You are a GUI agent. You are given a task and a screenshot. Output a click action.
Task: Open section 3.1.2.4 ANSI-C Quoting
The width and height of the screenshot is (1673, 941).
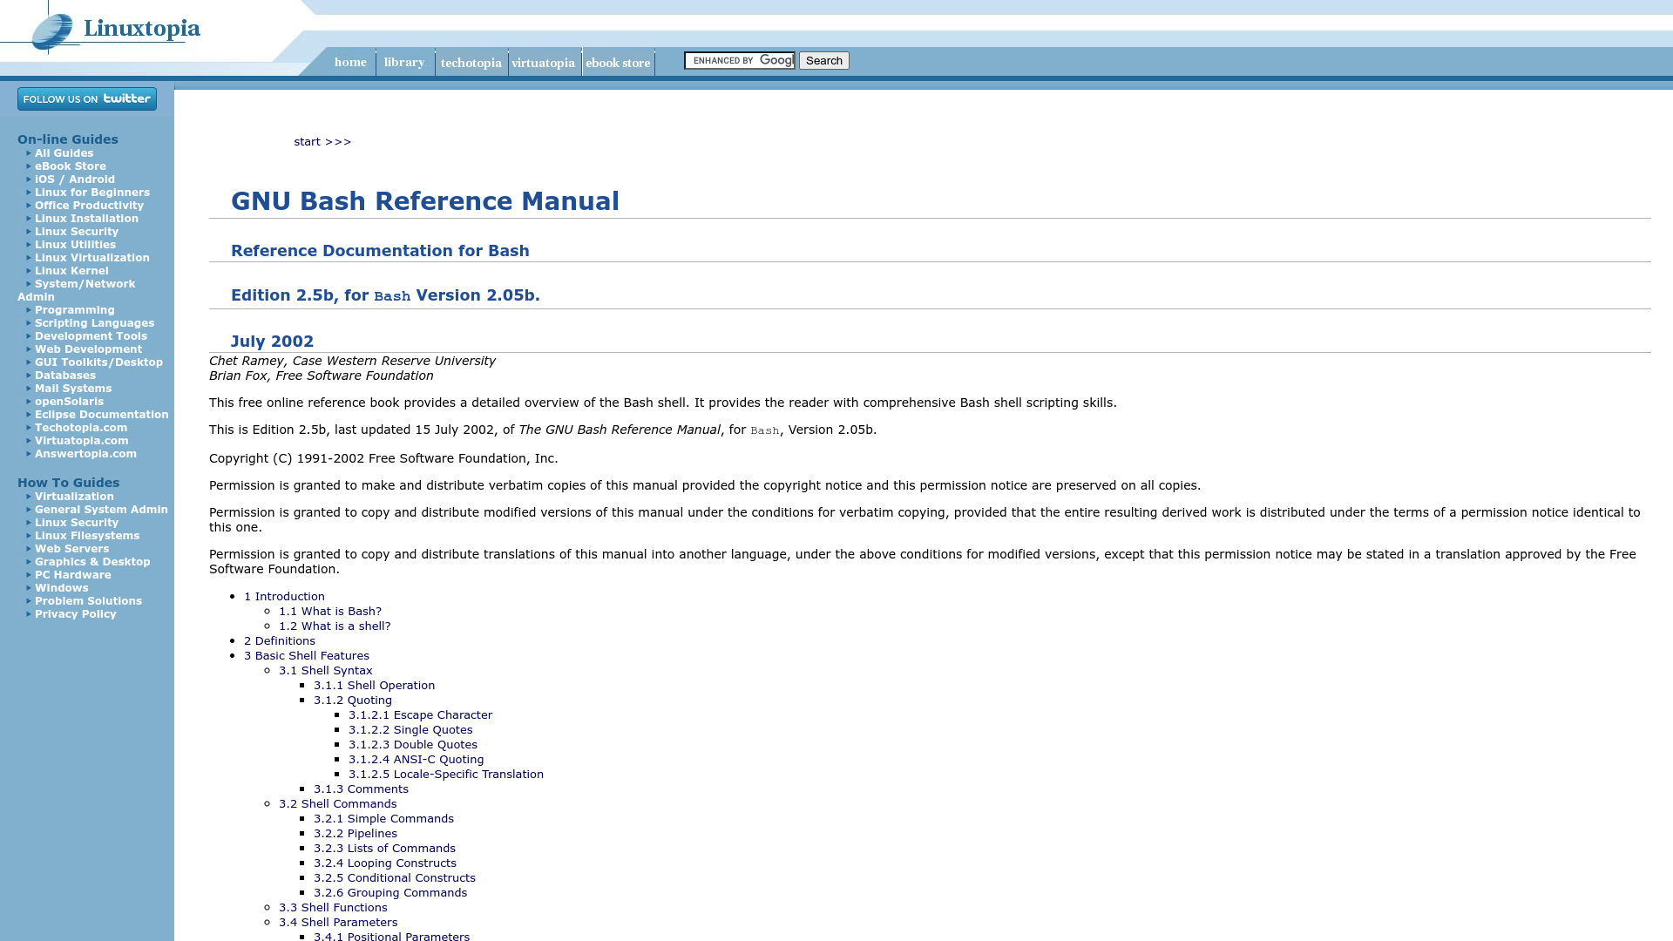(416, 759)
